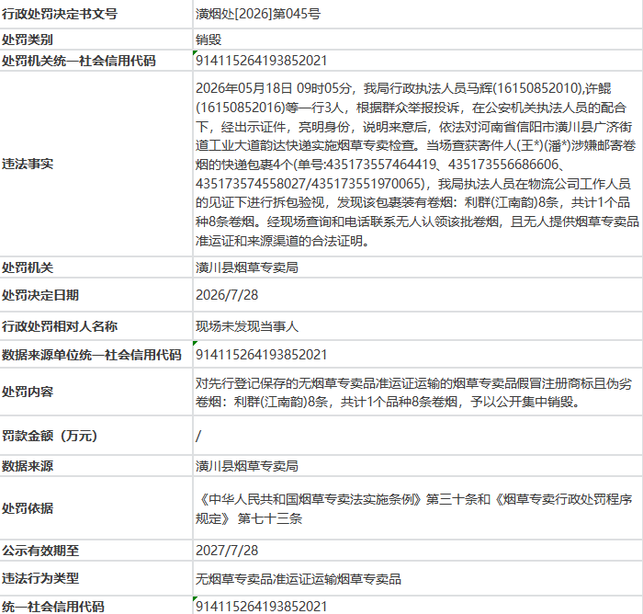Click the value 现场未发现当事人
The height and width of the screenshot is (614, 643).
tap(247, 326)
